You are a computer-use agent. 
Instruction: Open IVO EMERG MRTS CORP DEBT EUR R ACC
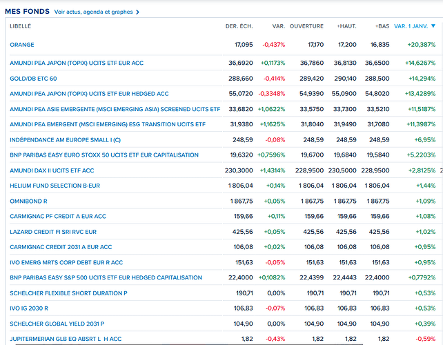tap(66, 262)
